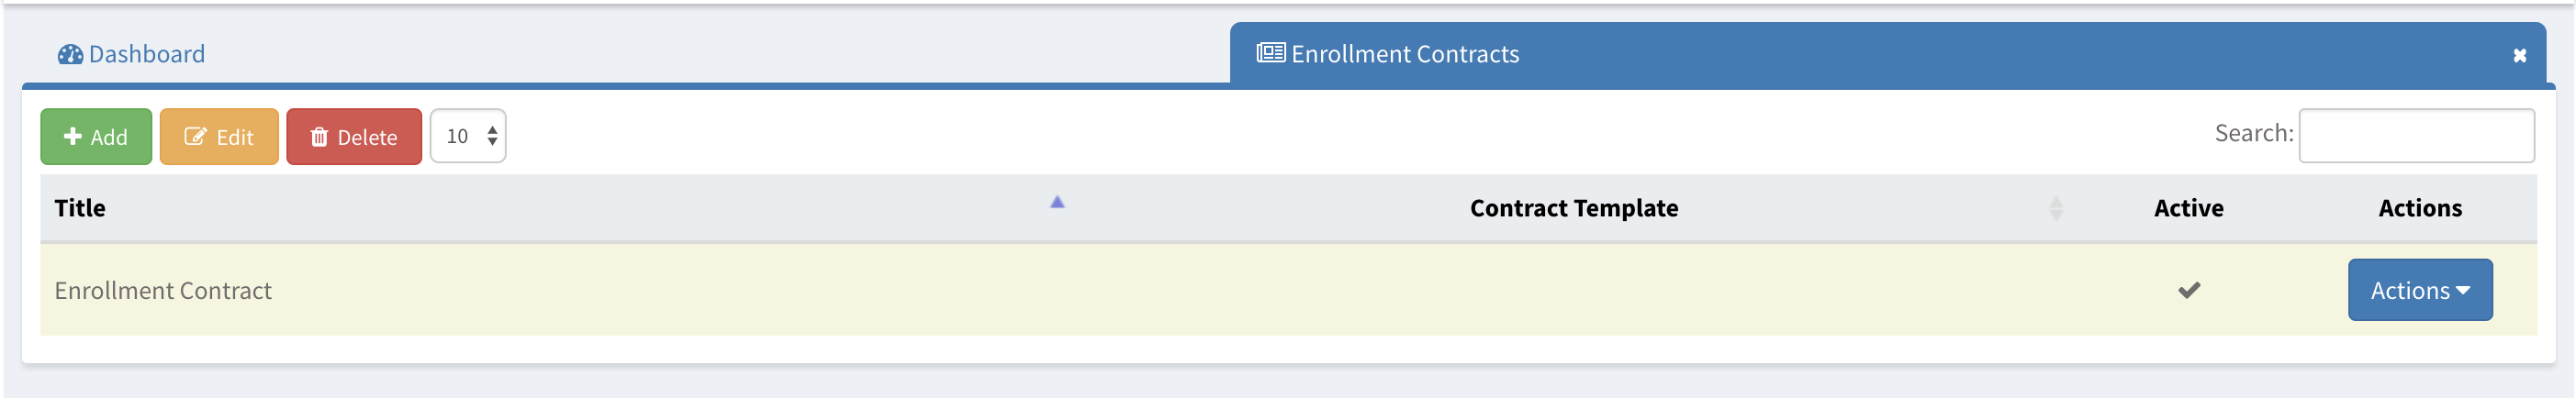Sort by the Contract Template column header
This screenshot has width=2576, height=398.
(x=1573, y=208)
